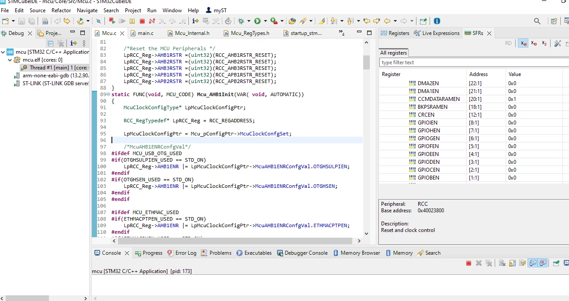Viewport: 569px width, 301px height.
Task: Select the GPIOIEN register row
Action: click(474, 123)
